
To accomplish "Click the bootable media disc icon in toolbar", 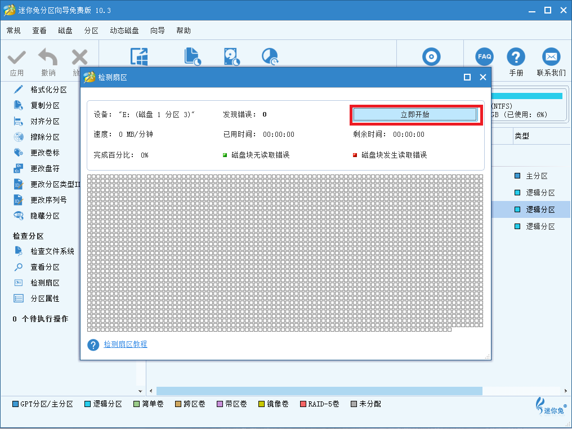I will pos(431,57).
